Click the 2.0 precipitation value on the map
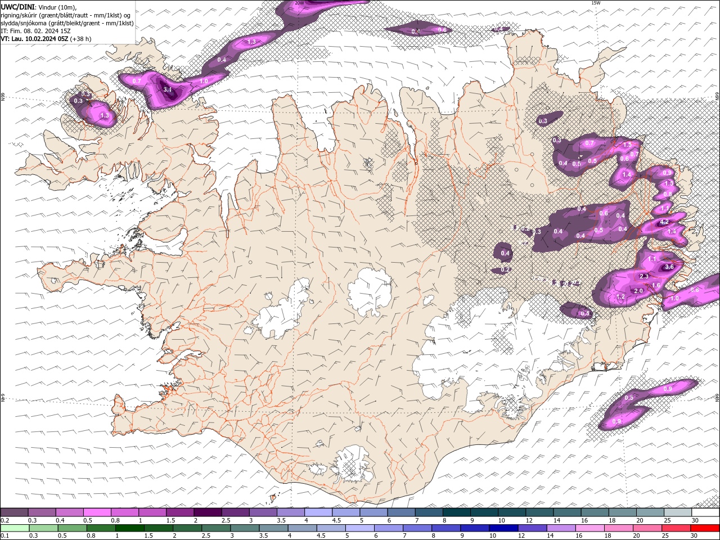This screenshot has width=720, height=540. pyautogui.click(x=638, y=291)
